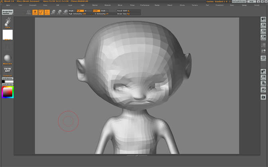The height and width of the screenshot is (167, 268).
Task: Select the Rotate transform icon
Action: coord(65,12)
